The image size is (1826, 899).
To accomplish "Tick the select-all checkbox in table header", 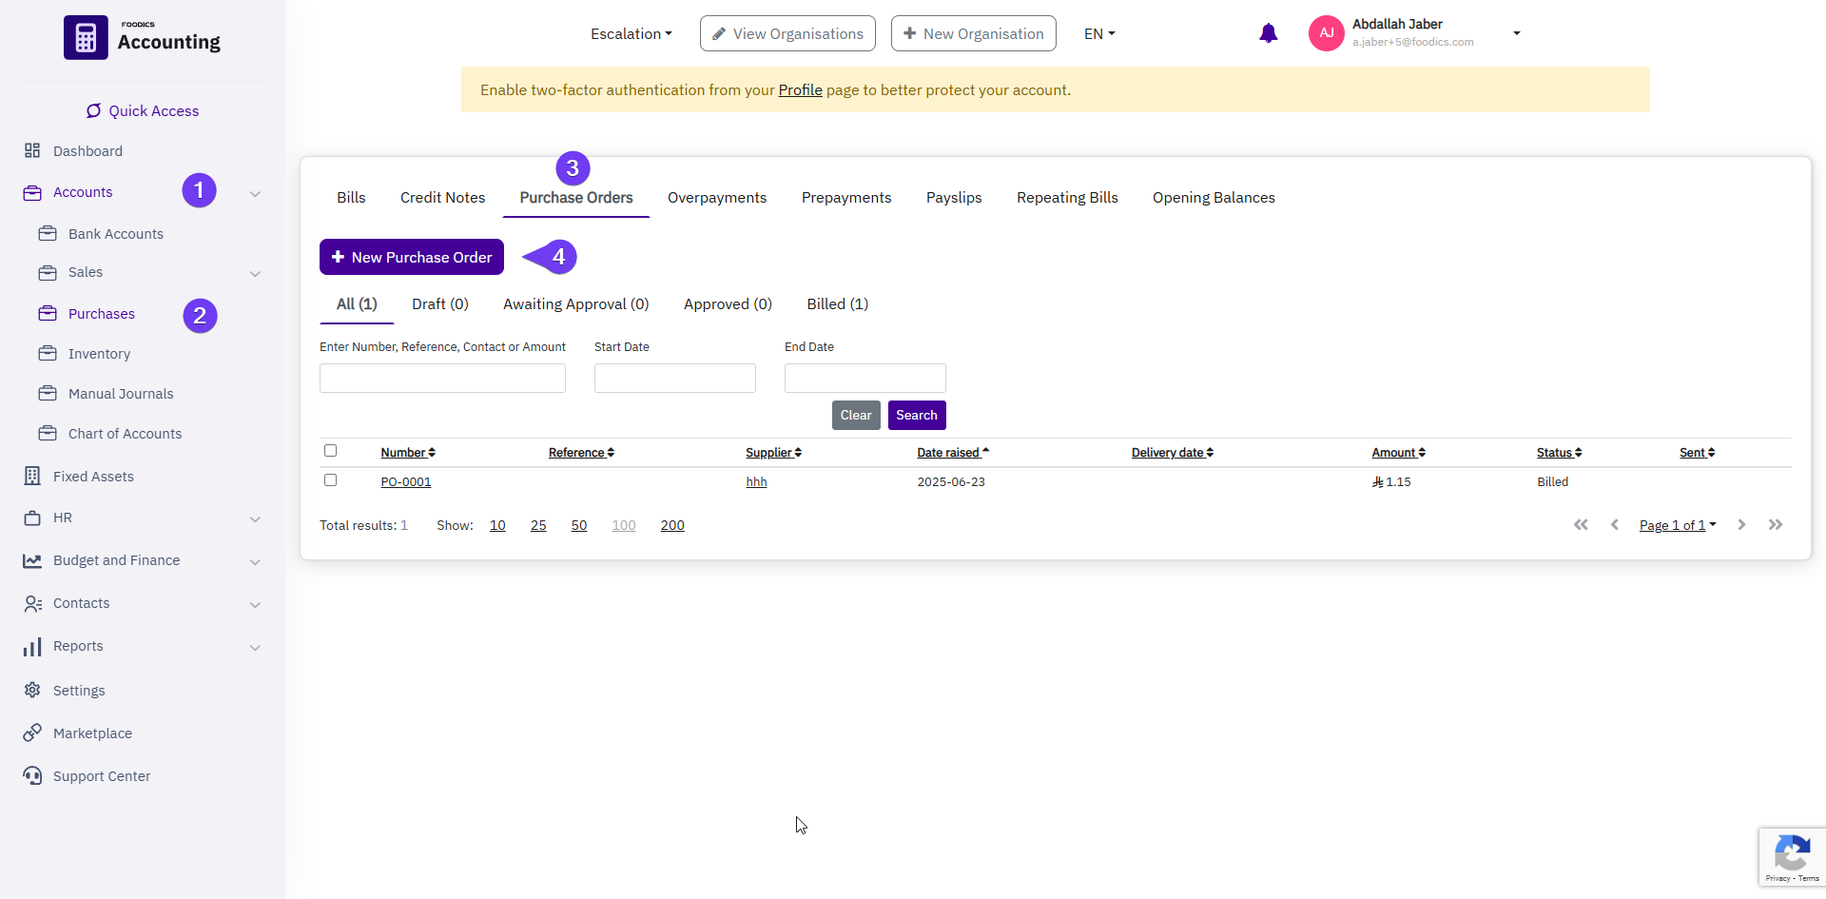I will tap(331, 451).
